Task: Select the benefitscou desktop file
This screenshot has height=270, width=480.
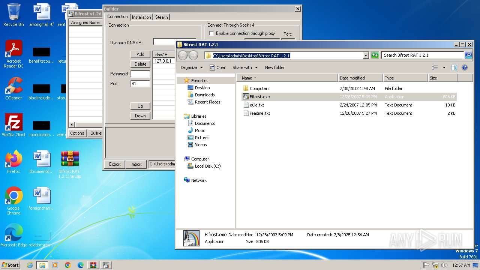Action: pyautogui.click(x=42, y=54)
